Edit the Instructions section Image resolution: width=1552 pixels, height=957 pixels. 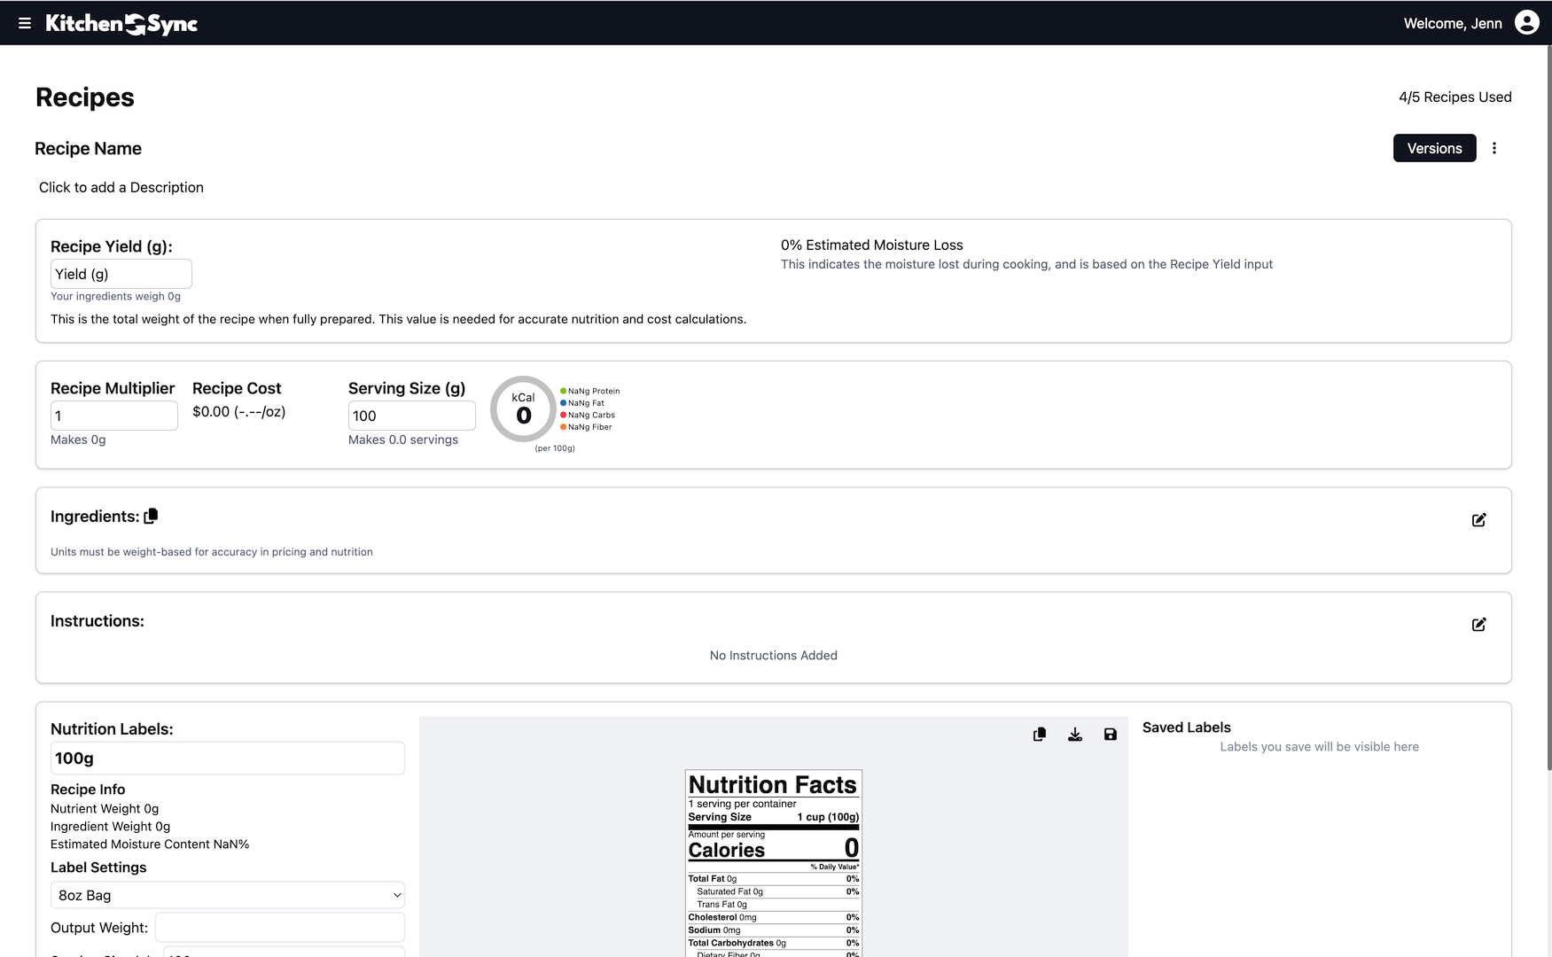[1478, 624]
